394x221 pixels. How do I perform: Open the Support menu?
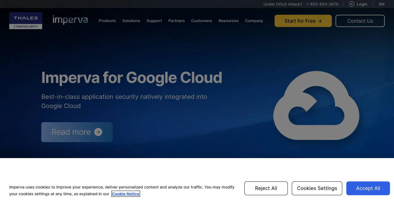click(x=154, y=21)
